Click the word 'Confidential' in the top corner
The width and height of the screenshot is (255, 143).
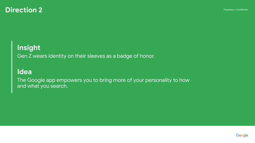click(x=242, y=10)
